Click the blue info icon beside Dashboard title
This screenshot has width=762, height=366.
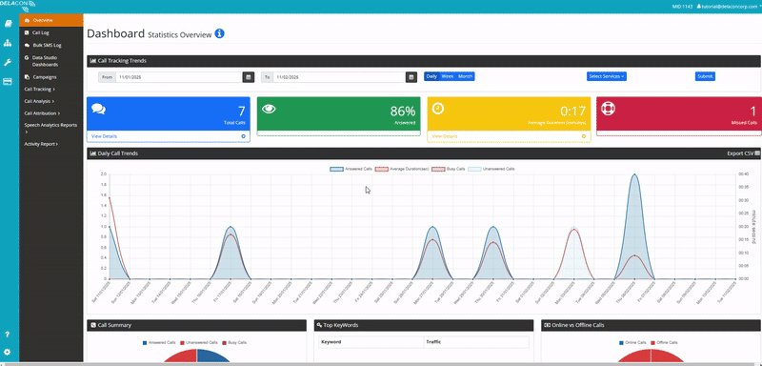220,33
